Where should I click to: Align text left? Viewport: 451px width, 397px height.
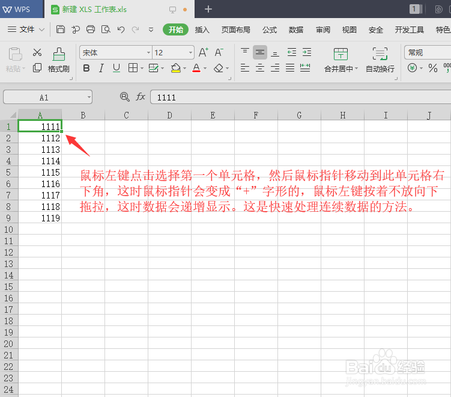(x=245, y=68)
